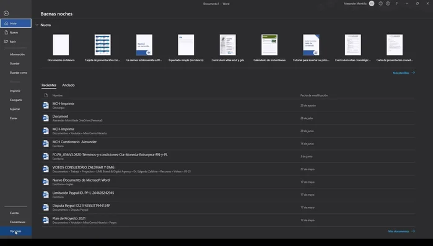Click Word icon beside Plan de Proyecto 2021

pyautogui.click(x=46, y=220)
